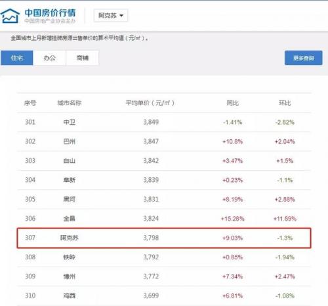Click month-on-month value +2.47%
The image size is (328, 306).
(285, 276)
